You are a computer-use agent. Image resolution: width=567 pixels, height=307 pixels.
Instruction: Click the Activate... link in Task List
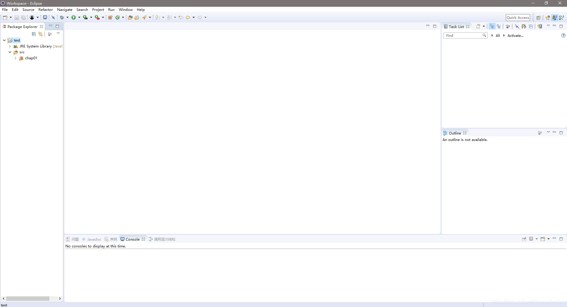pos(515,35)
